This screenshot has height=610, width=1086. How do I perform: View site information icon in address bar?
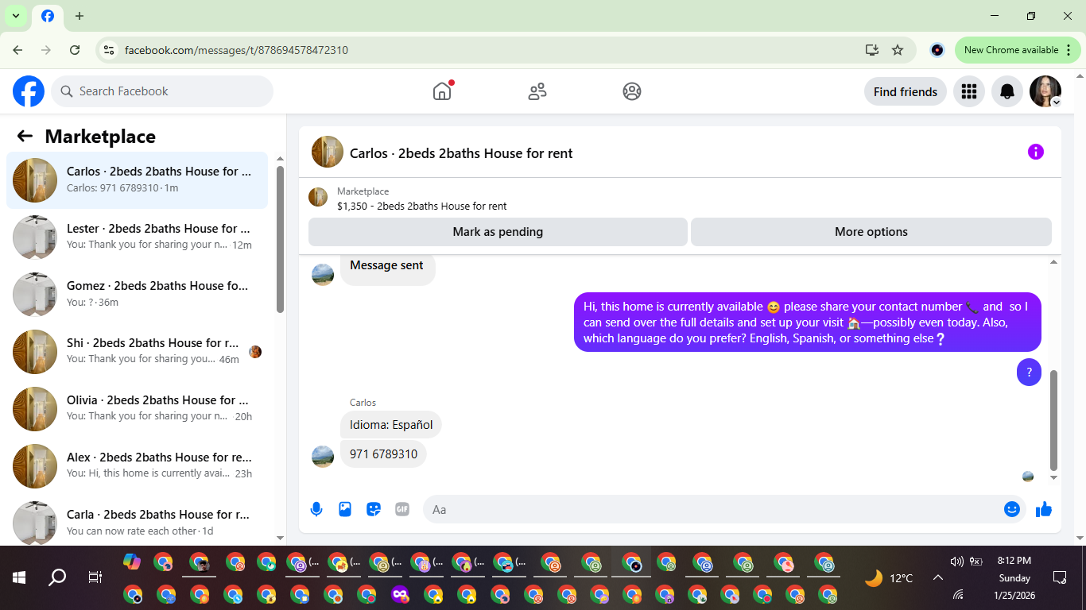[109, 50]
